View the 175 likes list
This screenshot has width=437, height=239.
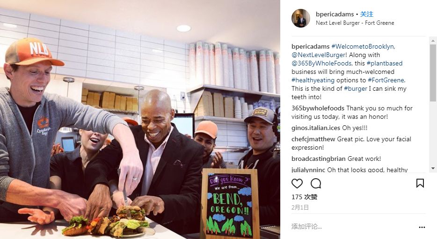point(304,197)
